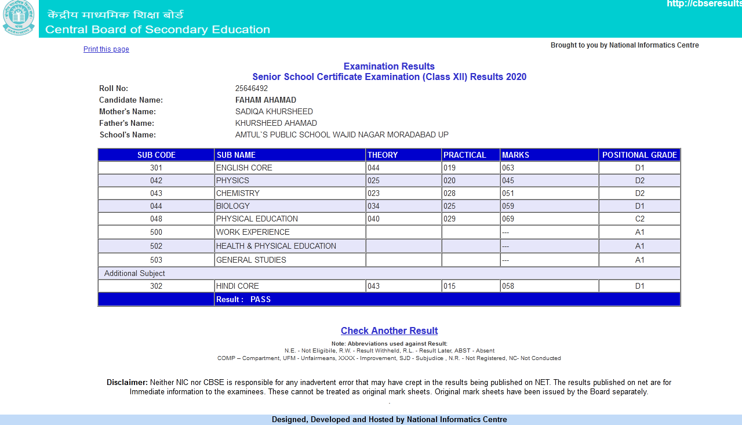The width and height of the screenshot is (742, 425).
Task: Click the SUB CODE column header
Action: click(157, 155)
